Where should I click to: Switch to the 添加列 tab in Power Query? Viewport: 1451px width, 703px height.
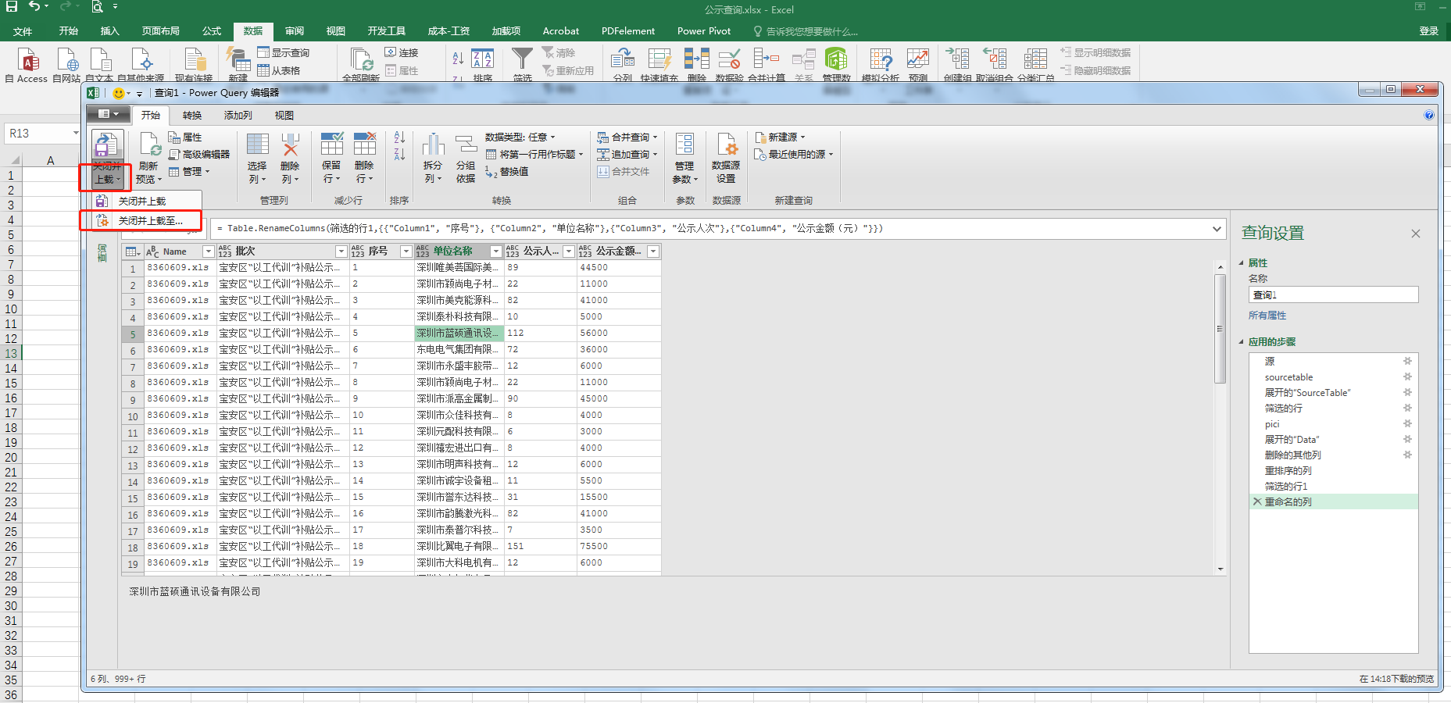tap(238, 116)
